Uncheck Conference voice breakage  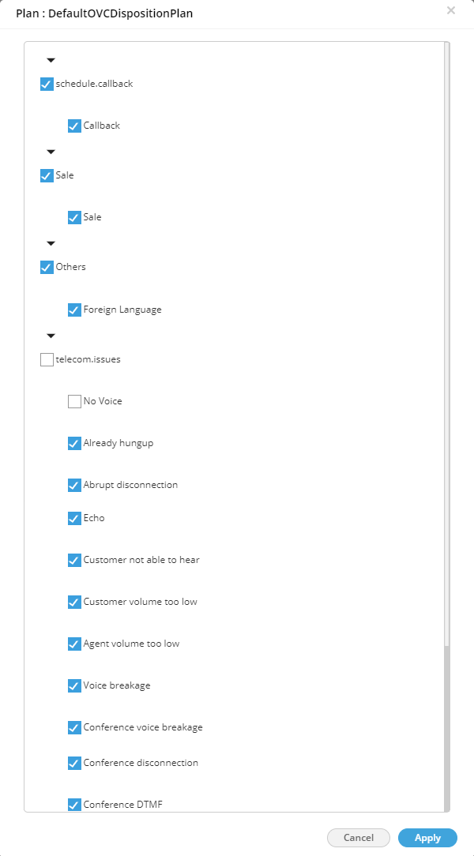(74, 726)
